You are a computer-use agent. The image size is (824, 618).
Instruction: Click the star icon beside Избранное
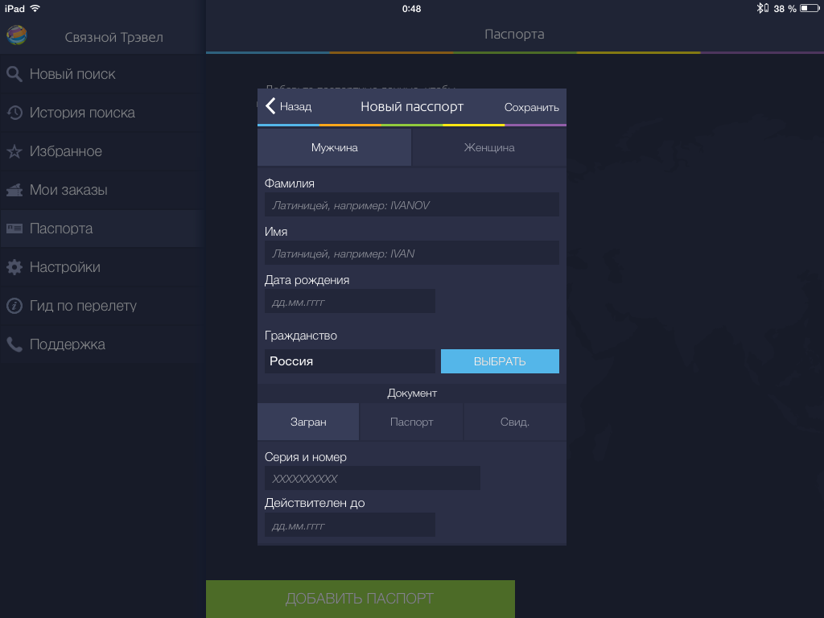[14, 151]
